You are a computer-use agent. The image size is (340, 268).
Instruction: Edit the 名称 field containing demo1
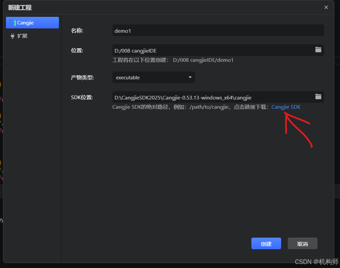(218, 30)
